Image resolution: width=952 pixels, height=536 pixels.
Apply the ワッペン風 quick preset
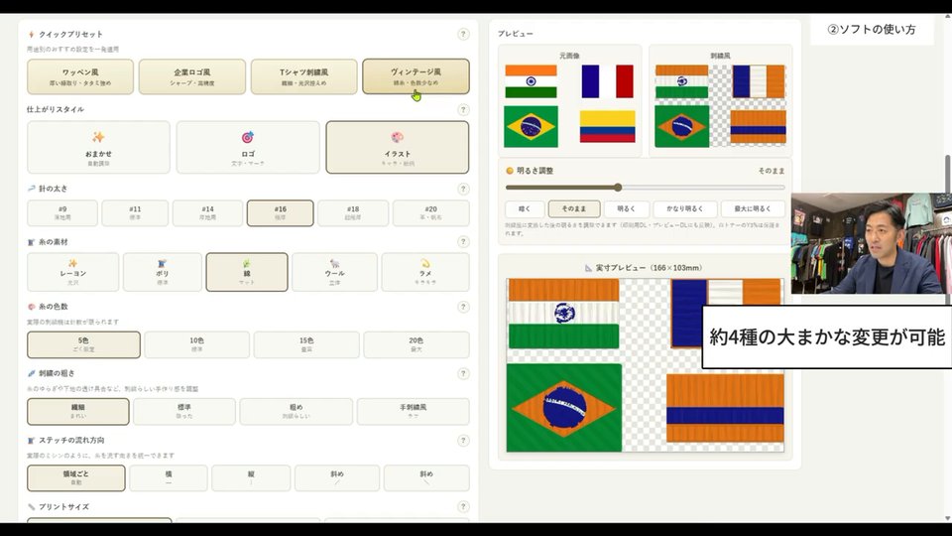click(80, 76)
